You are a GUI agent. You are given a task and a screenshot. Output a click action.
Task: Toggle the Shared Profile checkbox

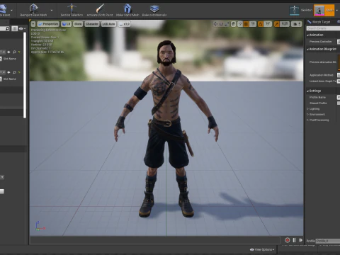(x=339, y=103)
